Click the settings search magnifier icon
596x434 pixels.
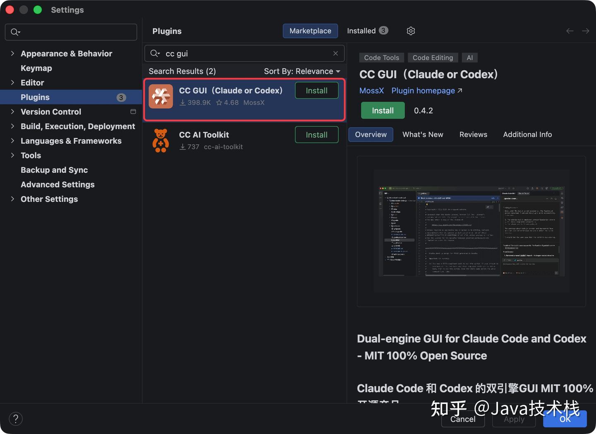click(15, 32)
